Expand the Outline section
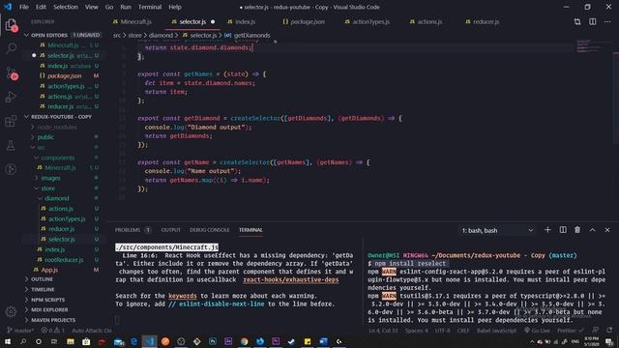This screenshot has height=348, width=619. point(42,279)
